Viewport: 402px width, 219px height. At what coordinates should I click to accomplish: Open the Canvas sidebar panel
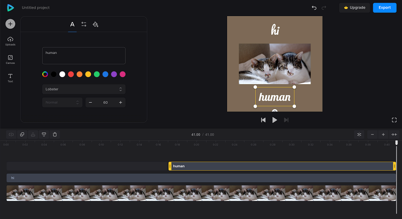point(10,59)
